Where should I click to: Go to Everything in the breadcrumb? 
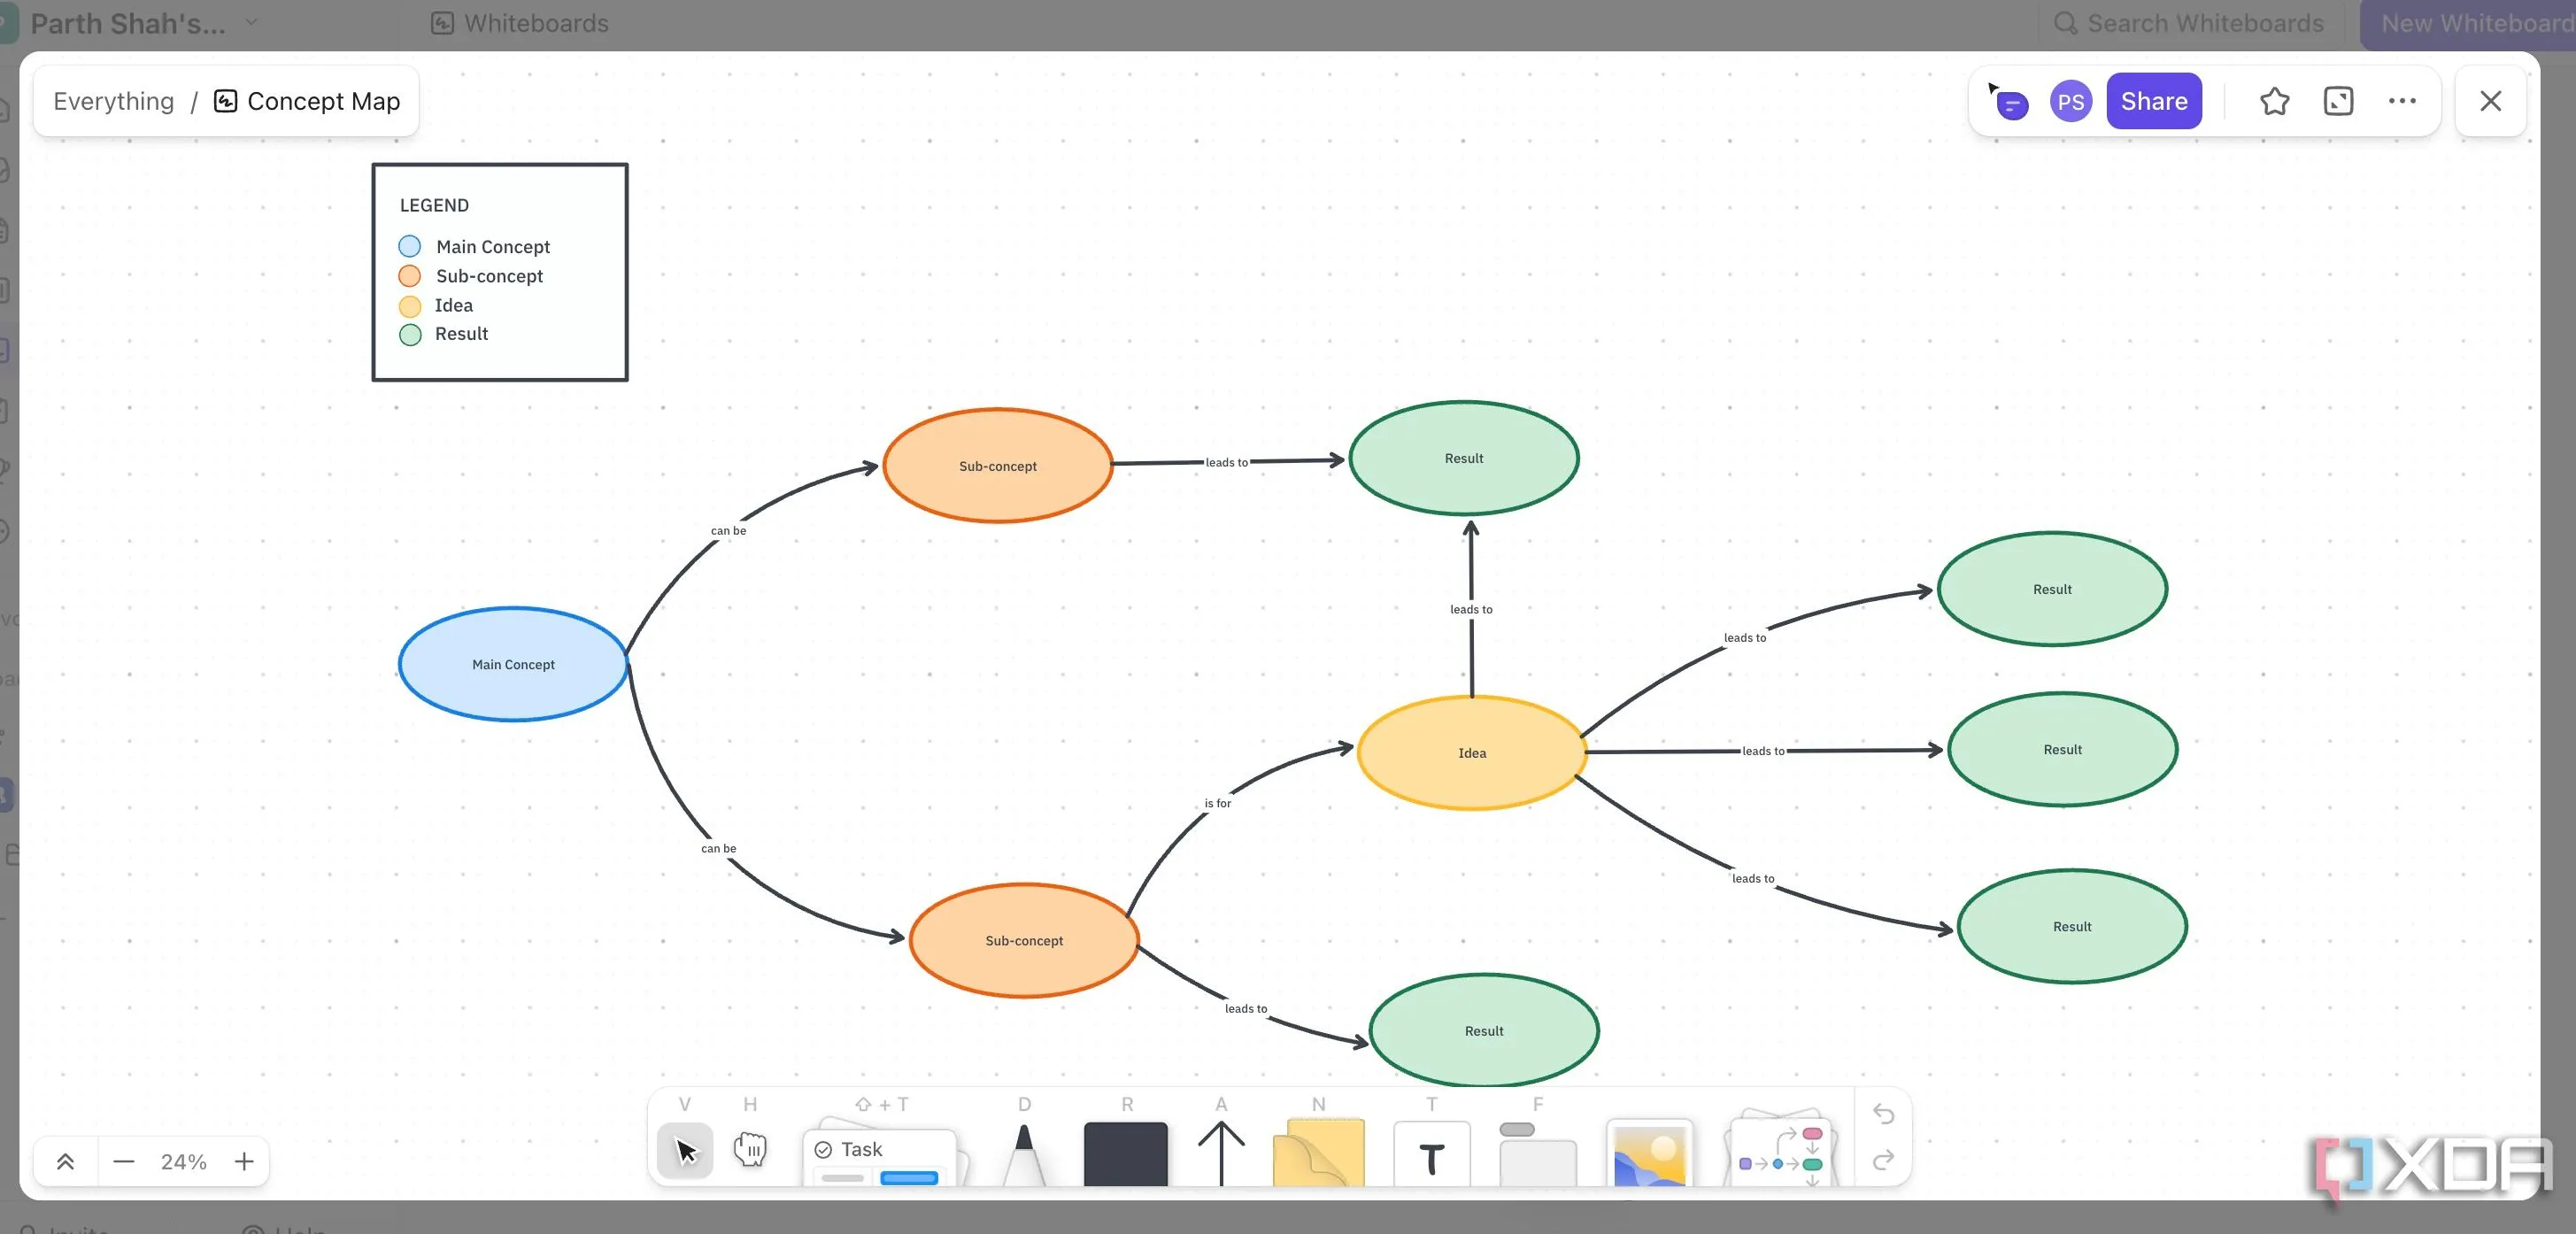pyautogui.click(x=114, y=101)
